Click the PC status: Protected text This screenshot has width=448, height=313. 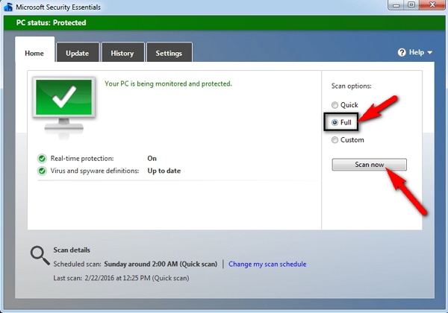[x=51, y=23]
